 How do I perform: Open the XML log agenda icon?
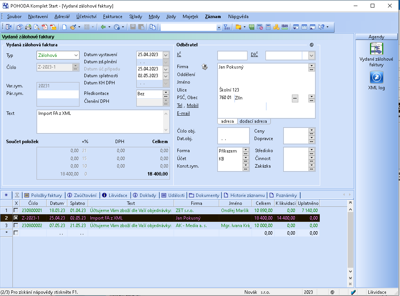(x=377, y=77)
